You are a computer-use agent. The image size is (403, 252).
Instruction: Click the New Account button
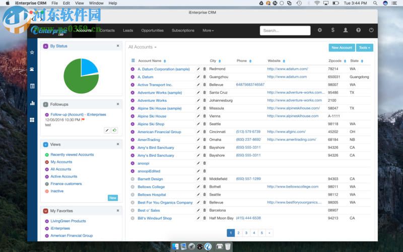342,47
